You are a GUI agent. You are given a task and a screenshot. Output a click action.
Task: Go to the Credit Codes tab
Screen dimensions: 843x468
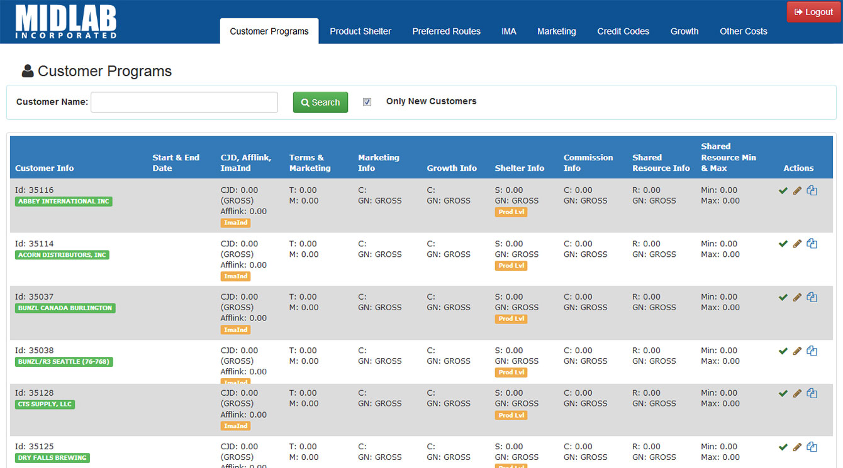pos(623,31)
